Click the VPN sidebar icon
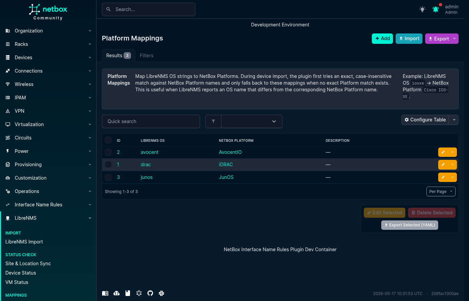The height and width of the screenshot is (301, 469). tap(8, 111)
